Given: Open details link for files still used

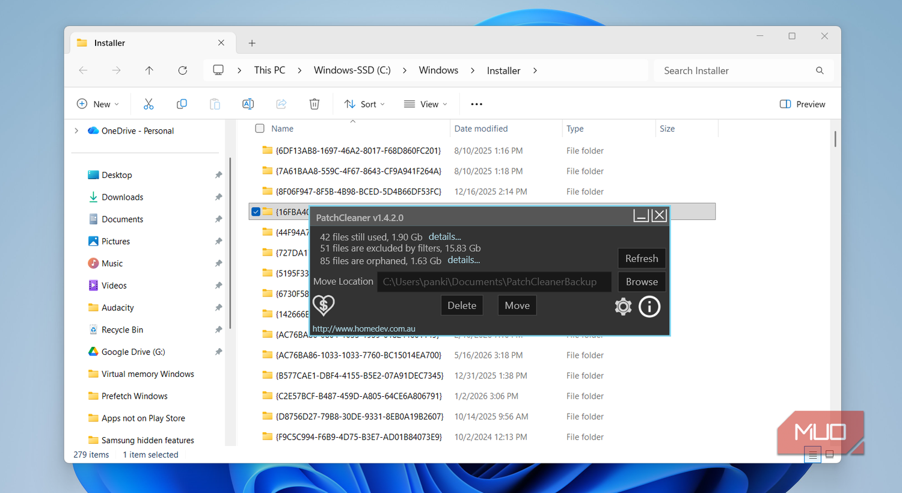Looking at the screenshot, I should [x=444, y=237].
